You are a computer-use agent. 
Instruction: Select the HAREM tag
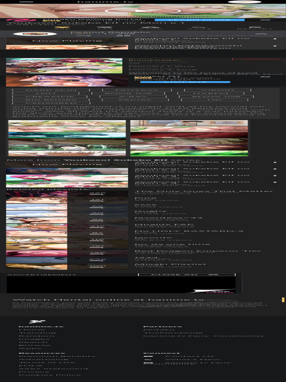211,93
